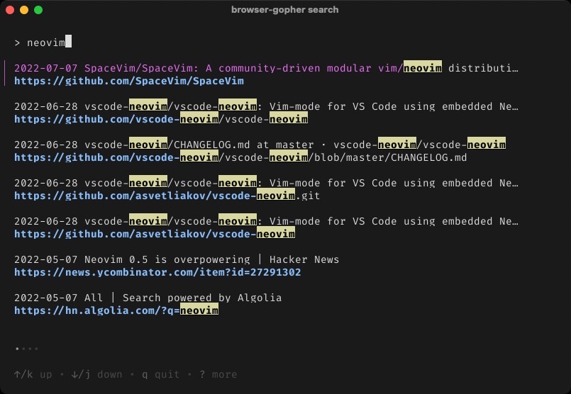Open https://github.com/vscode-neovim/vscode-neovim link
This screenshot has height=394, width=571.
[x=161, y=119]
